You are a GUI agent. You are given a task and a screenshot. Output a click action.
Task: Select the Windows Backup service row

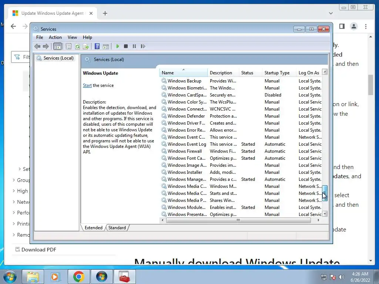[241, 81]
